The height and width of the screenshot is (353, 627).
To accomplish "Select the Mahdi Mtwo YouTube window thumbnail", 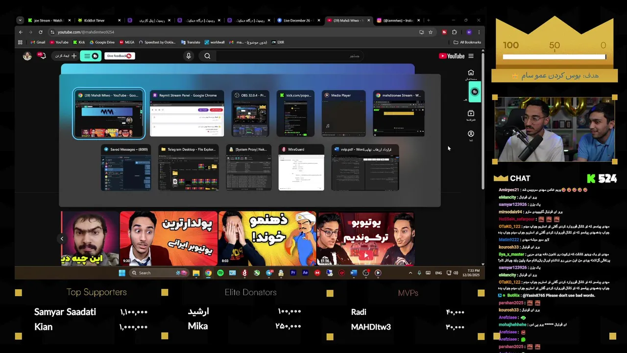I will click(109, 114).
